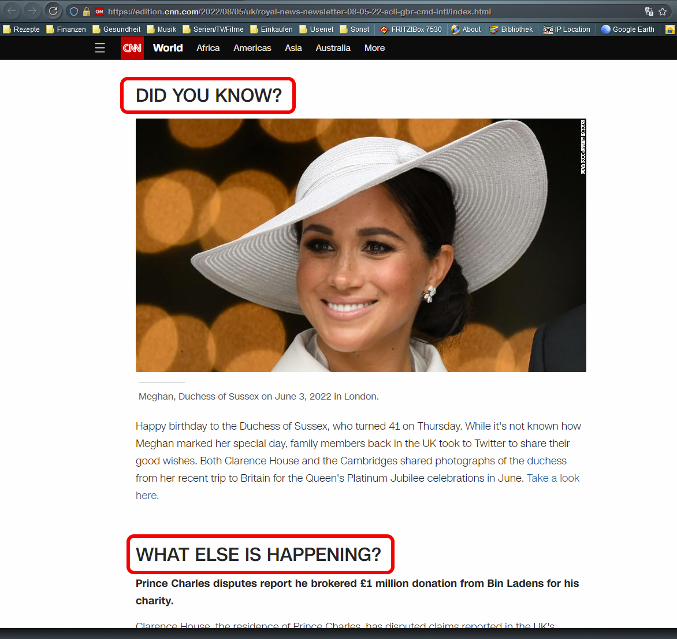Open the site security padlock info
Viewport: 677px width, 639px height.
click(x=86, y=12)
